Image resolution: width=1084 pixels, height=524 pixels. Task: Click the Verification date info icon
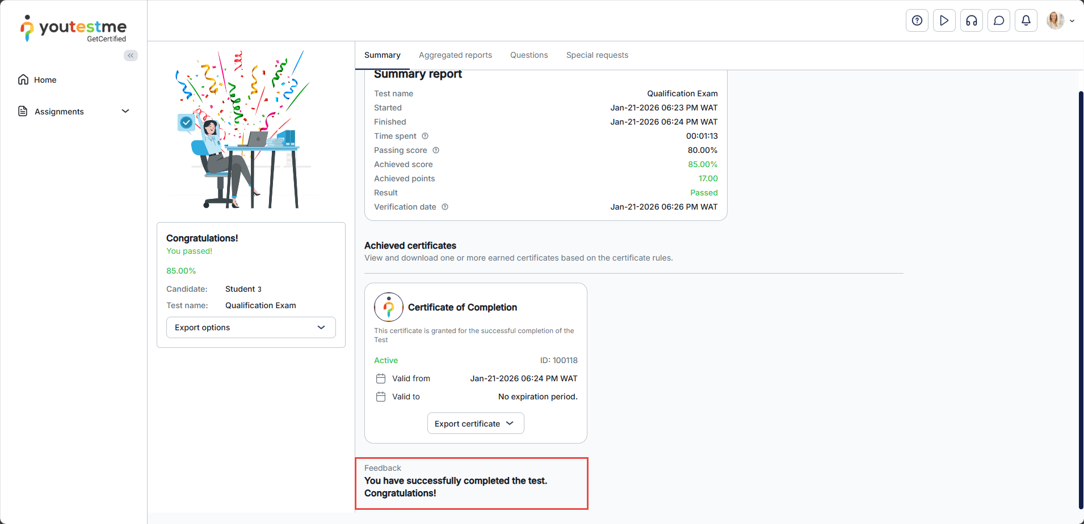[445, 207]
